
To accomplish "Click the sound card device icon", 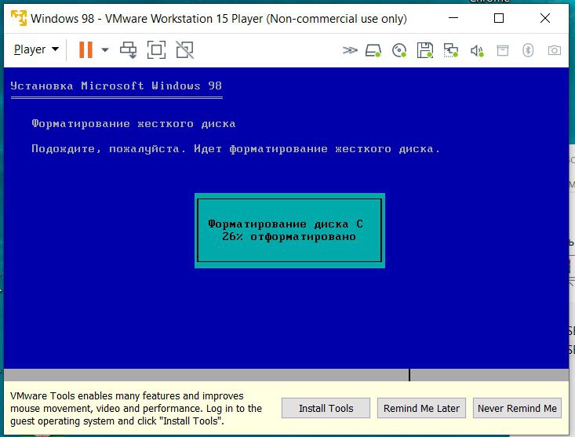I will click(477, 50).
